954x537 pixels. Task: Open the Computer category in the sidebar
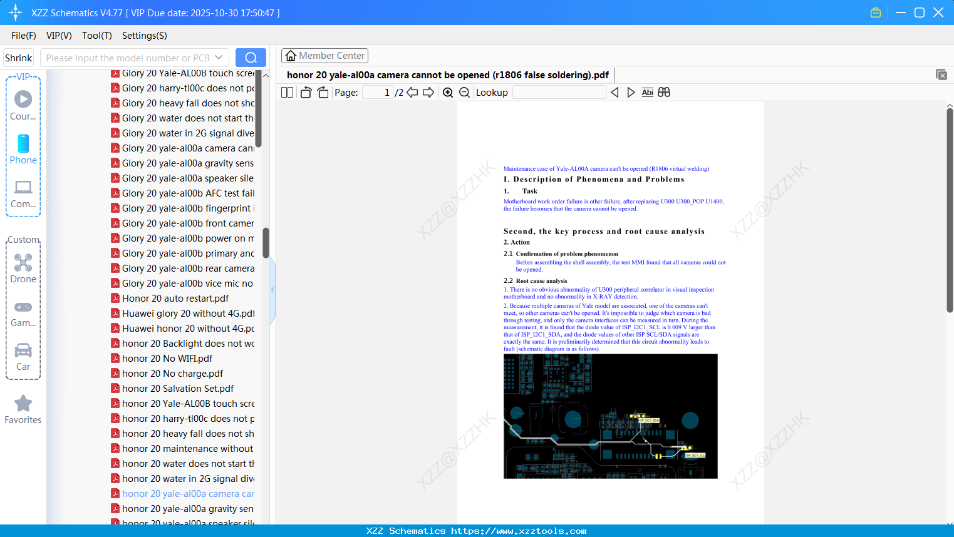point(23,193)
